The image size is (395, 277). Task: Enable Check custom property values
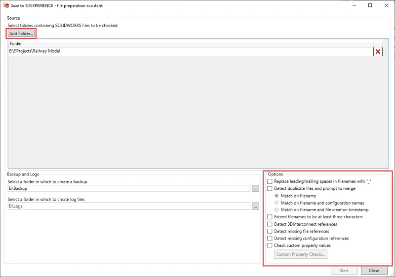[x=270, y=245]
